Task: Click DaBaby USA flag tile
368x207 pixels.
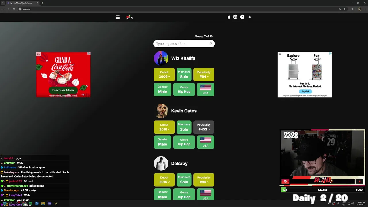Action: click(206, 194)
